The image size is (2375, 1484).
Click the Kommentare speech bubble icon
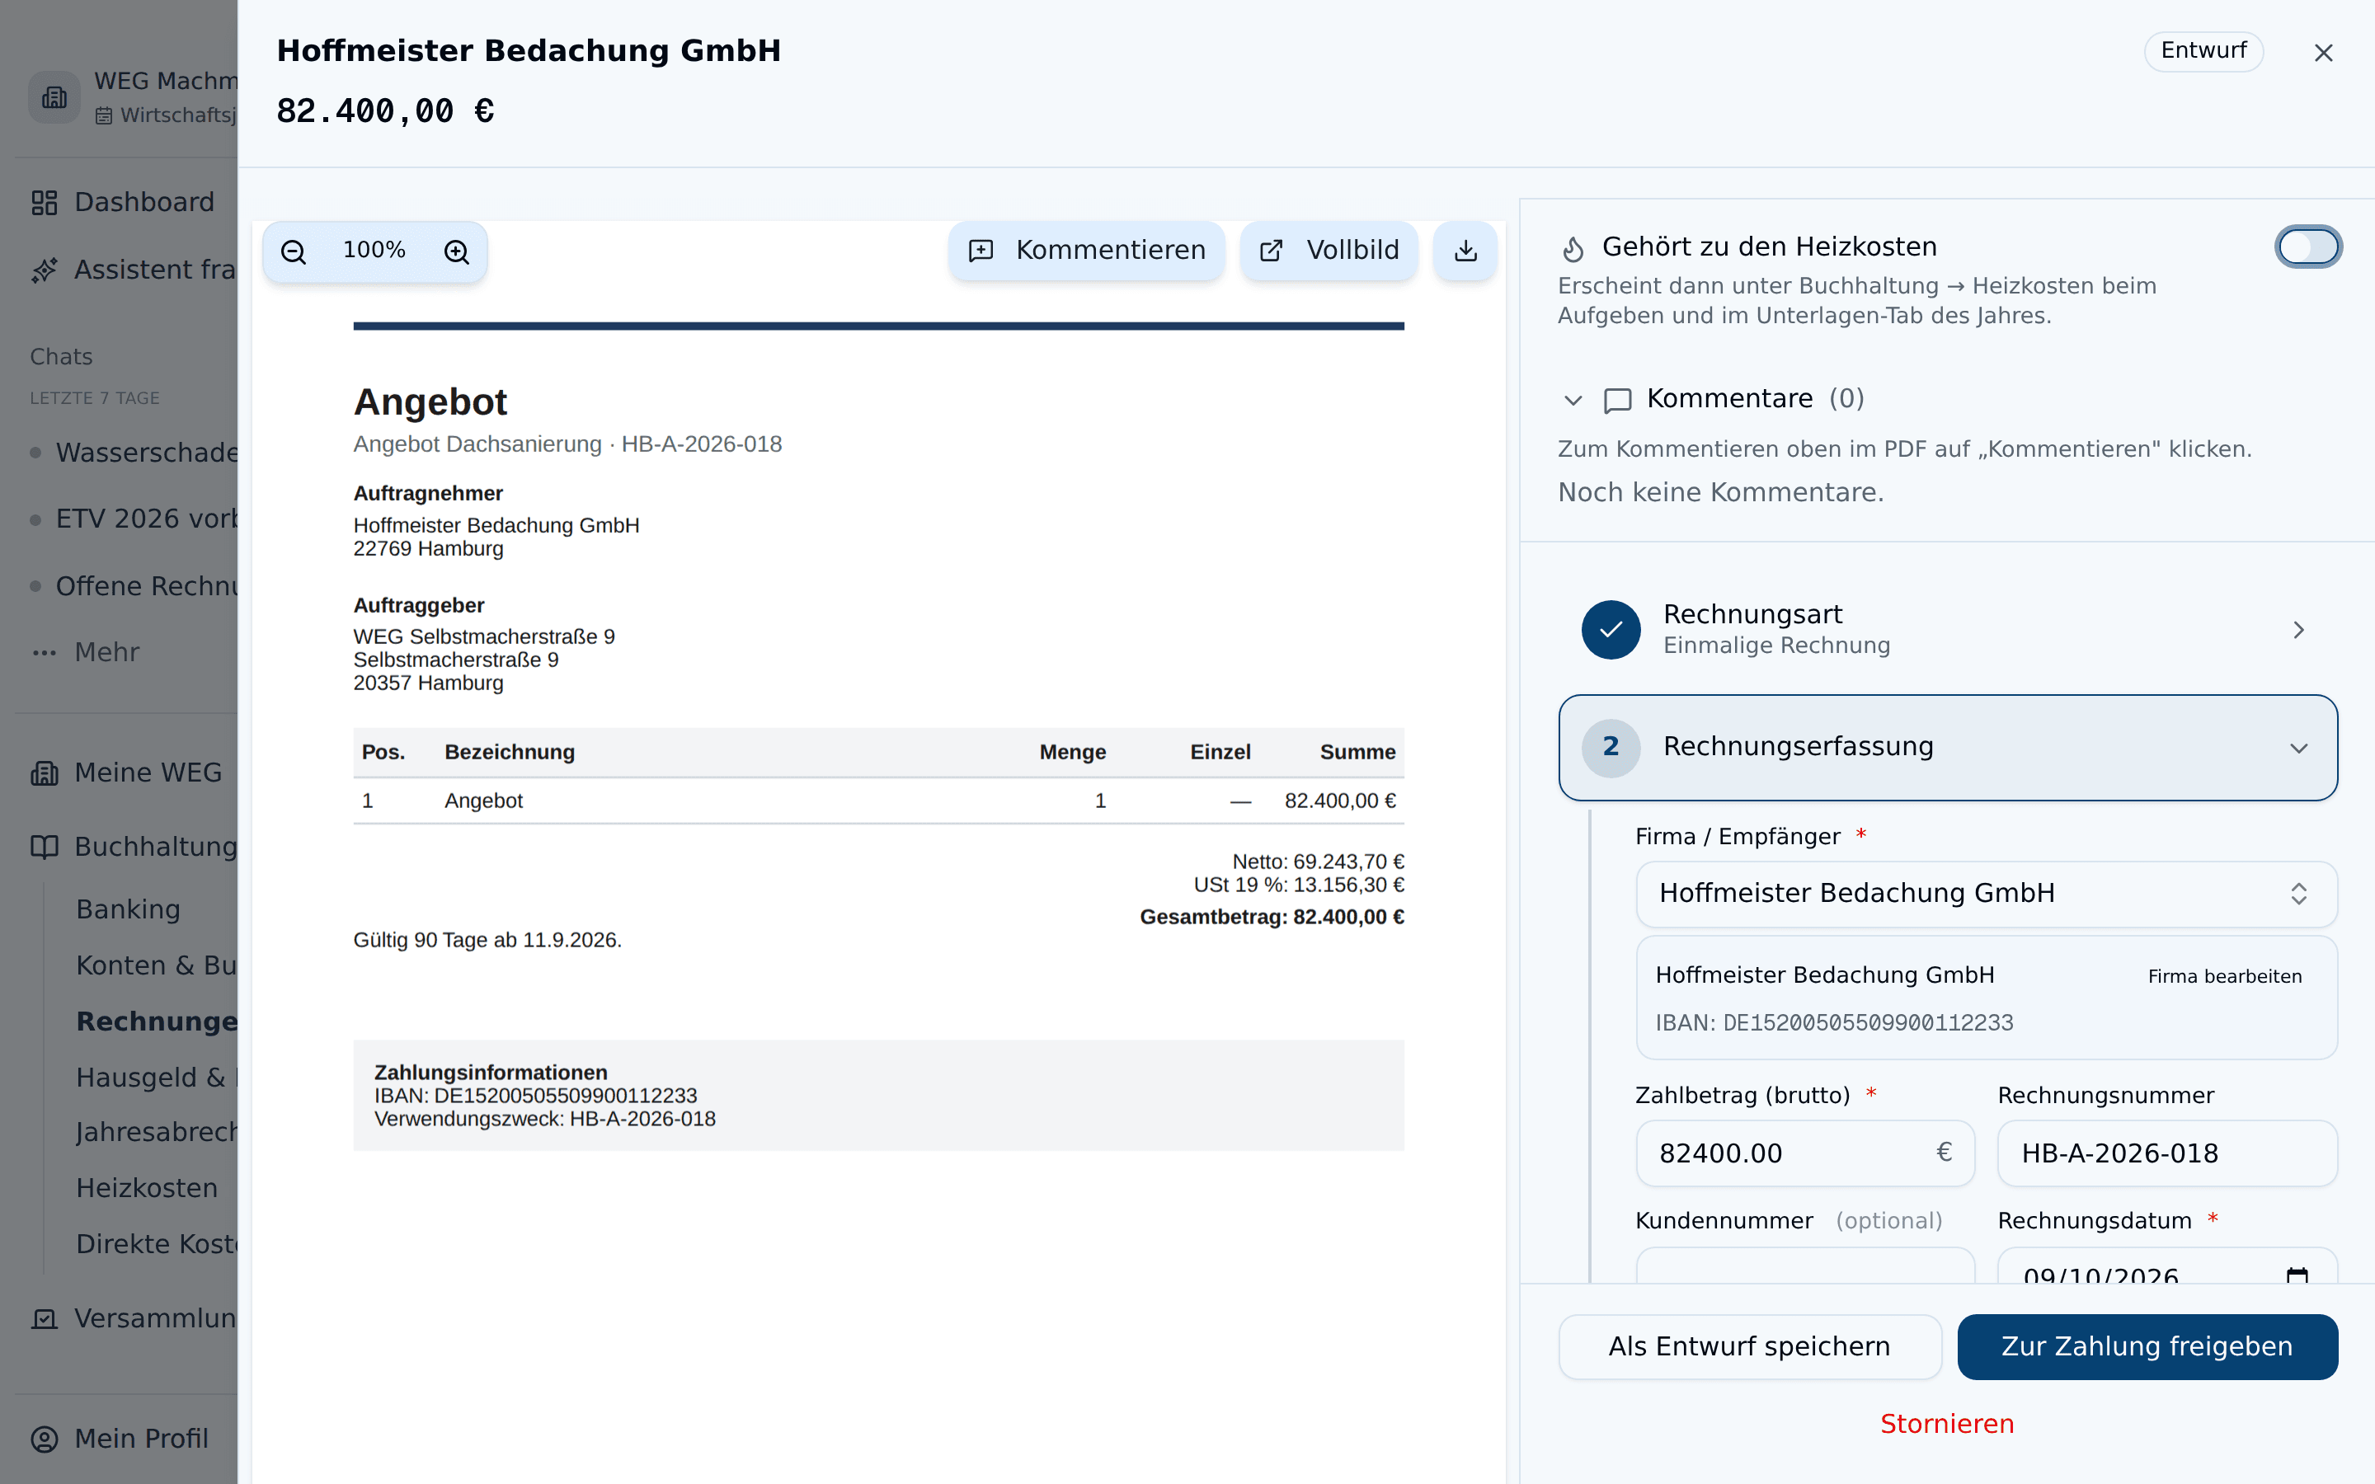(x=1617, y=400)
